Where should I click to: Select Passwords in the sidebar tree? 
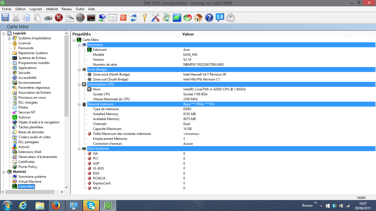pos(26,48)
